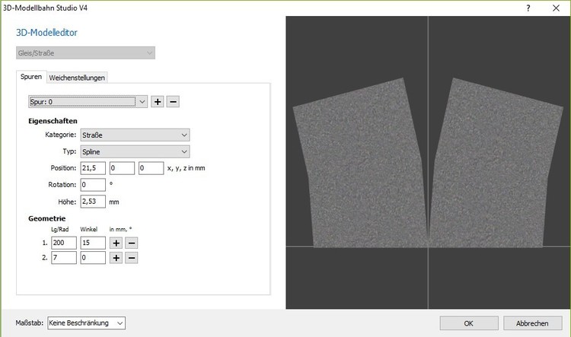Click Lg/Rad field of row 2 showing 7
The height and width of the screenshot is (337, 571).
pos(64,258)
